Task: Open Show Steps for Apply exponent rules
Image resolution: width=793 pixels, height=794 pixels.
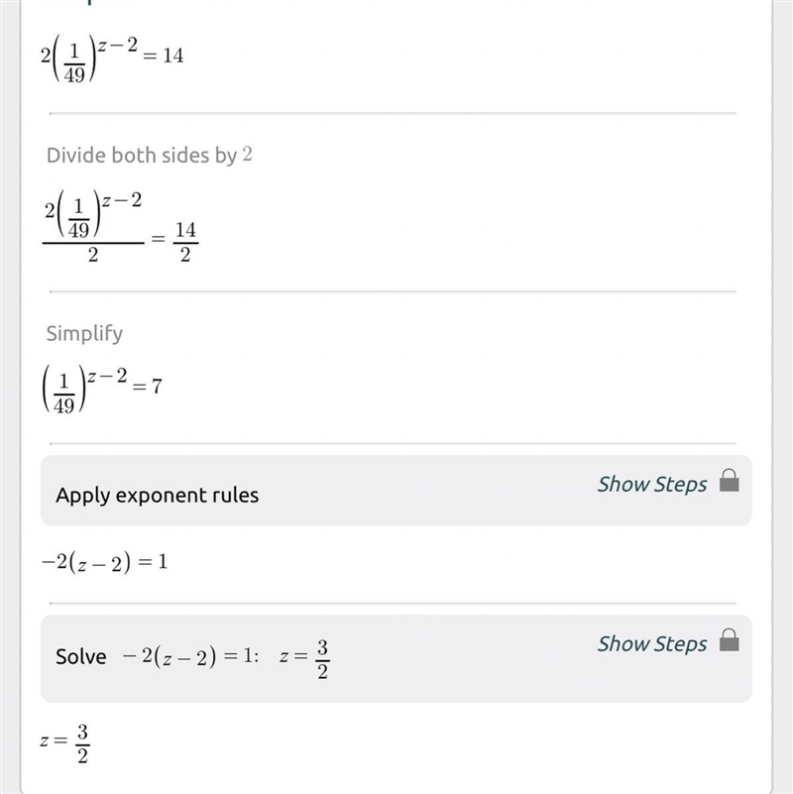Action: tap(651, 485)
